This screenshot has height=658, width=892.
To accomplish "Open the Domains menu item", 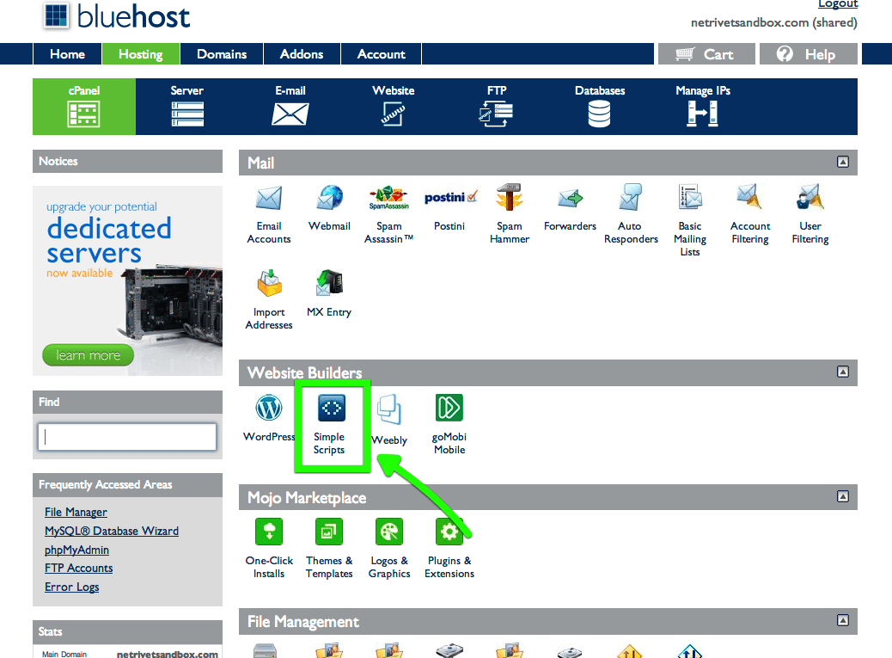I will [222, 54].
